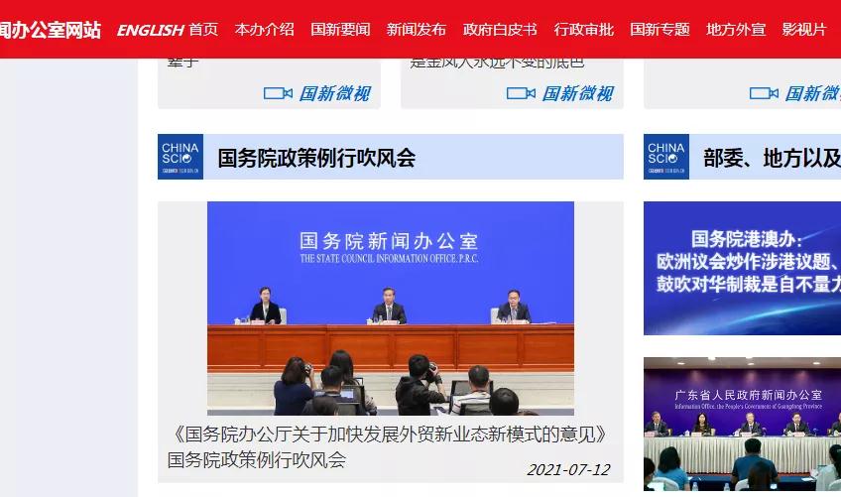Open 政府白皮书 menu item
Screen dimensions: 841x497
(500, 30)
